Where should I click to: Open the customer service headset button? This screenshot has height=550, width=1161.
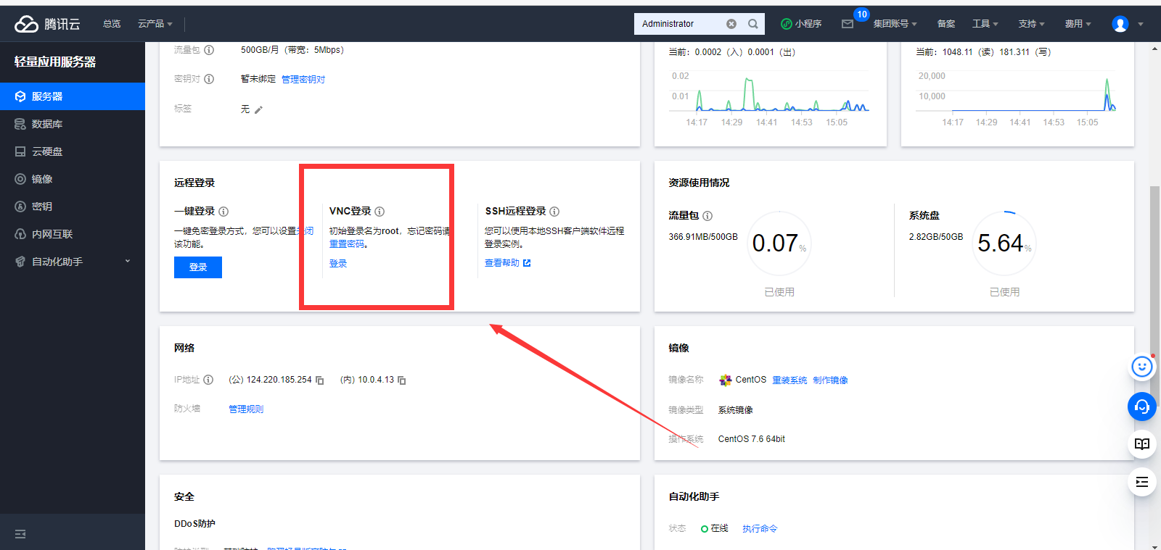click(x=1141, y=407)
